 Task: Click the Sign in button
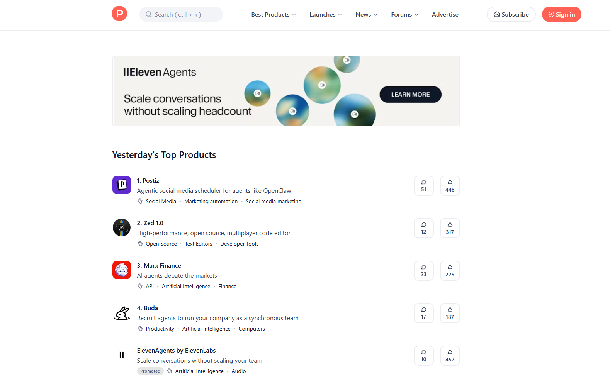point(561,14)
